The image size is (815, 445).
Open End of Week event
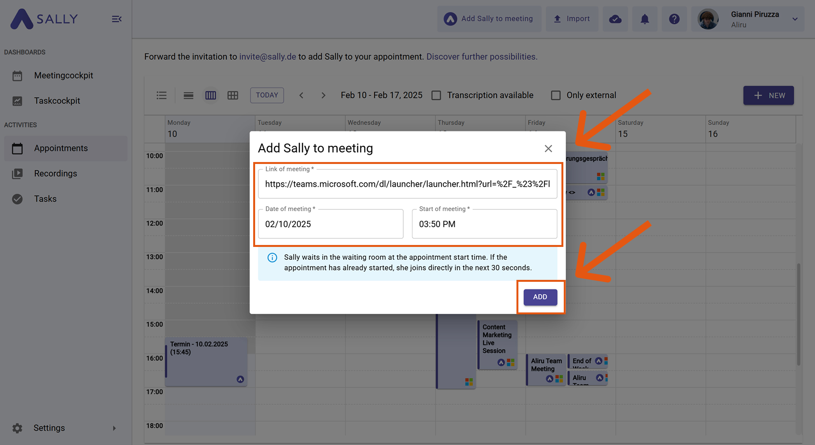coord(588,361)
